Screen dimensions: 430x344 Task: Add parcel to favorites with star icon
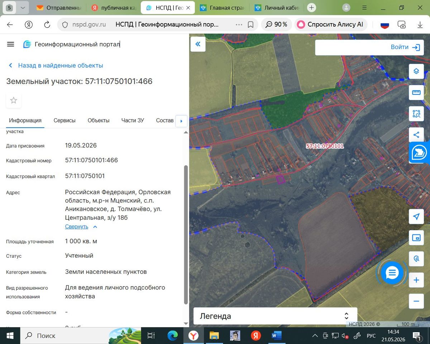click(14, 100)
